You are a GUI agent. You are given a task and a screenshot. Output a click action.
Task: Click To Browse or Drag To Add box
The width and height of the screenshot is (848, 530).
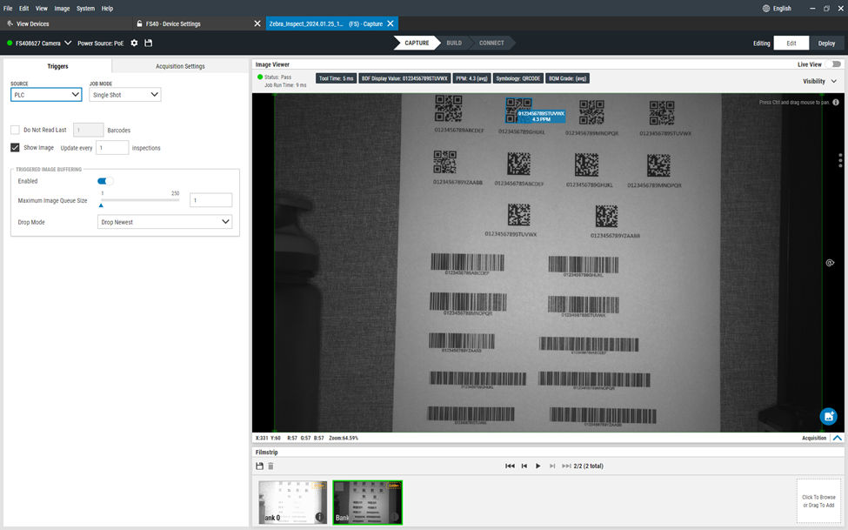tap(818, 500)
